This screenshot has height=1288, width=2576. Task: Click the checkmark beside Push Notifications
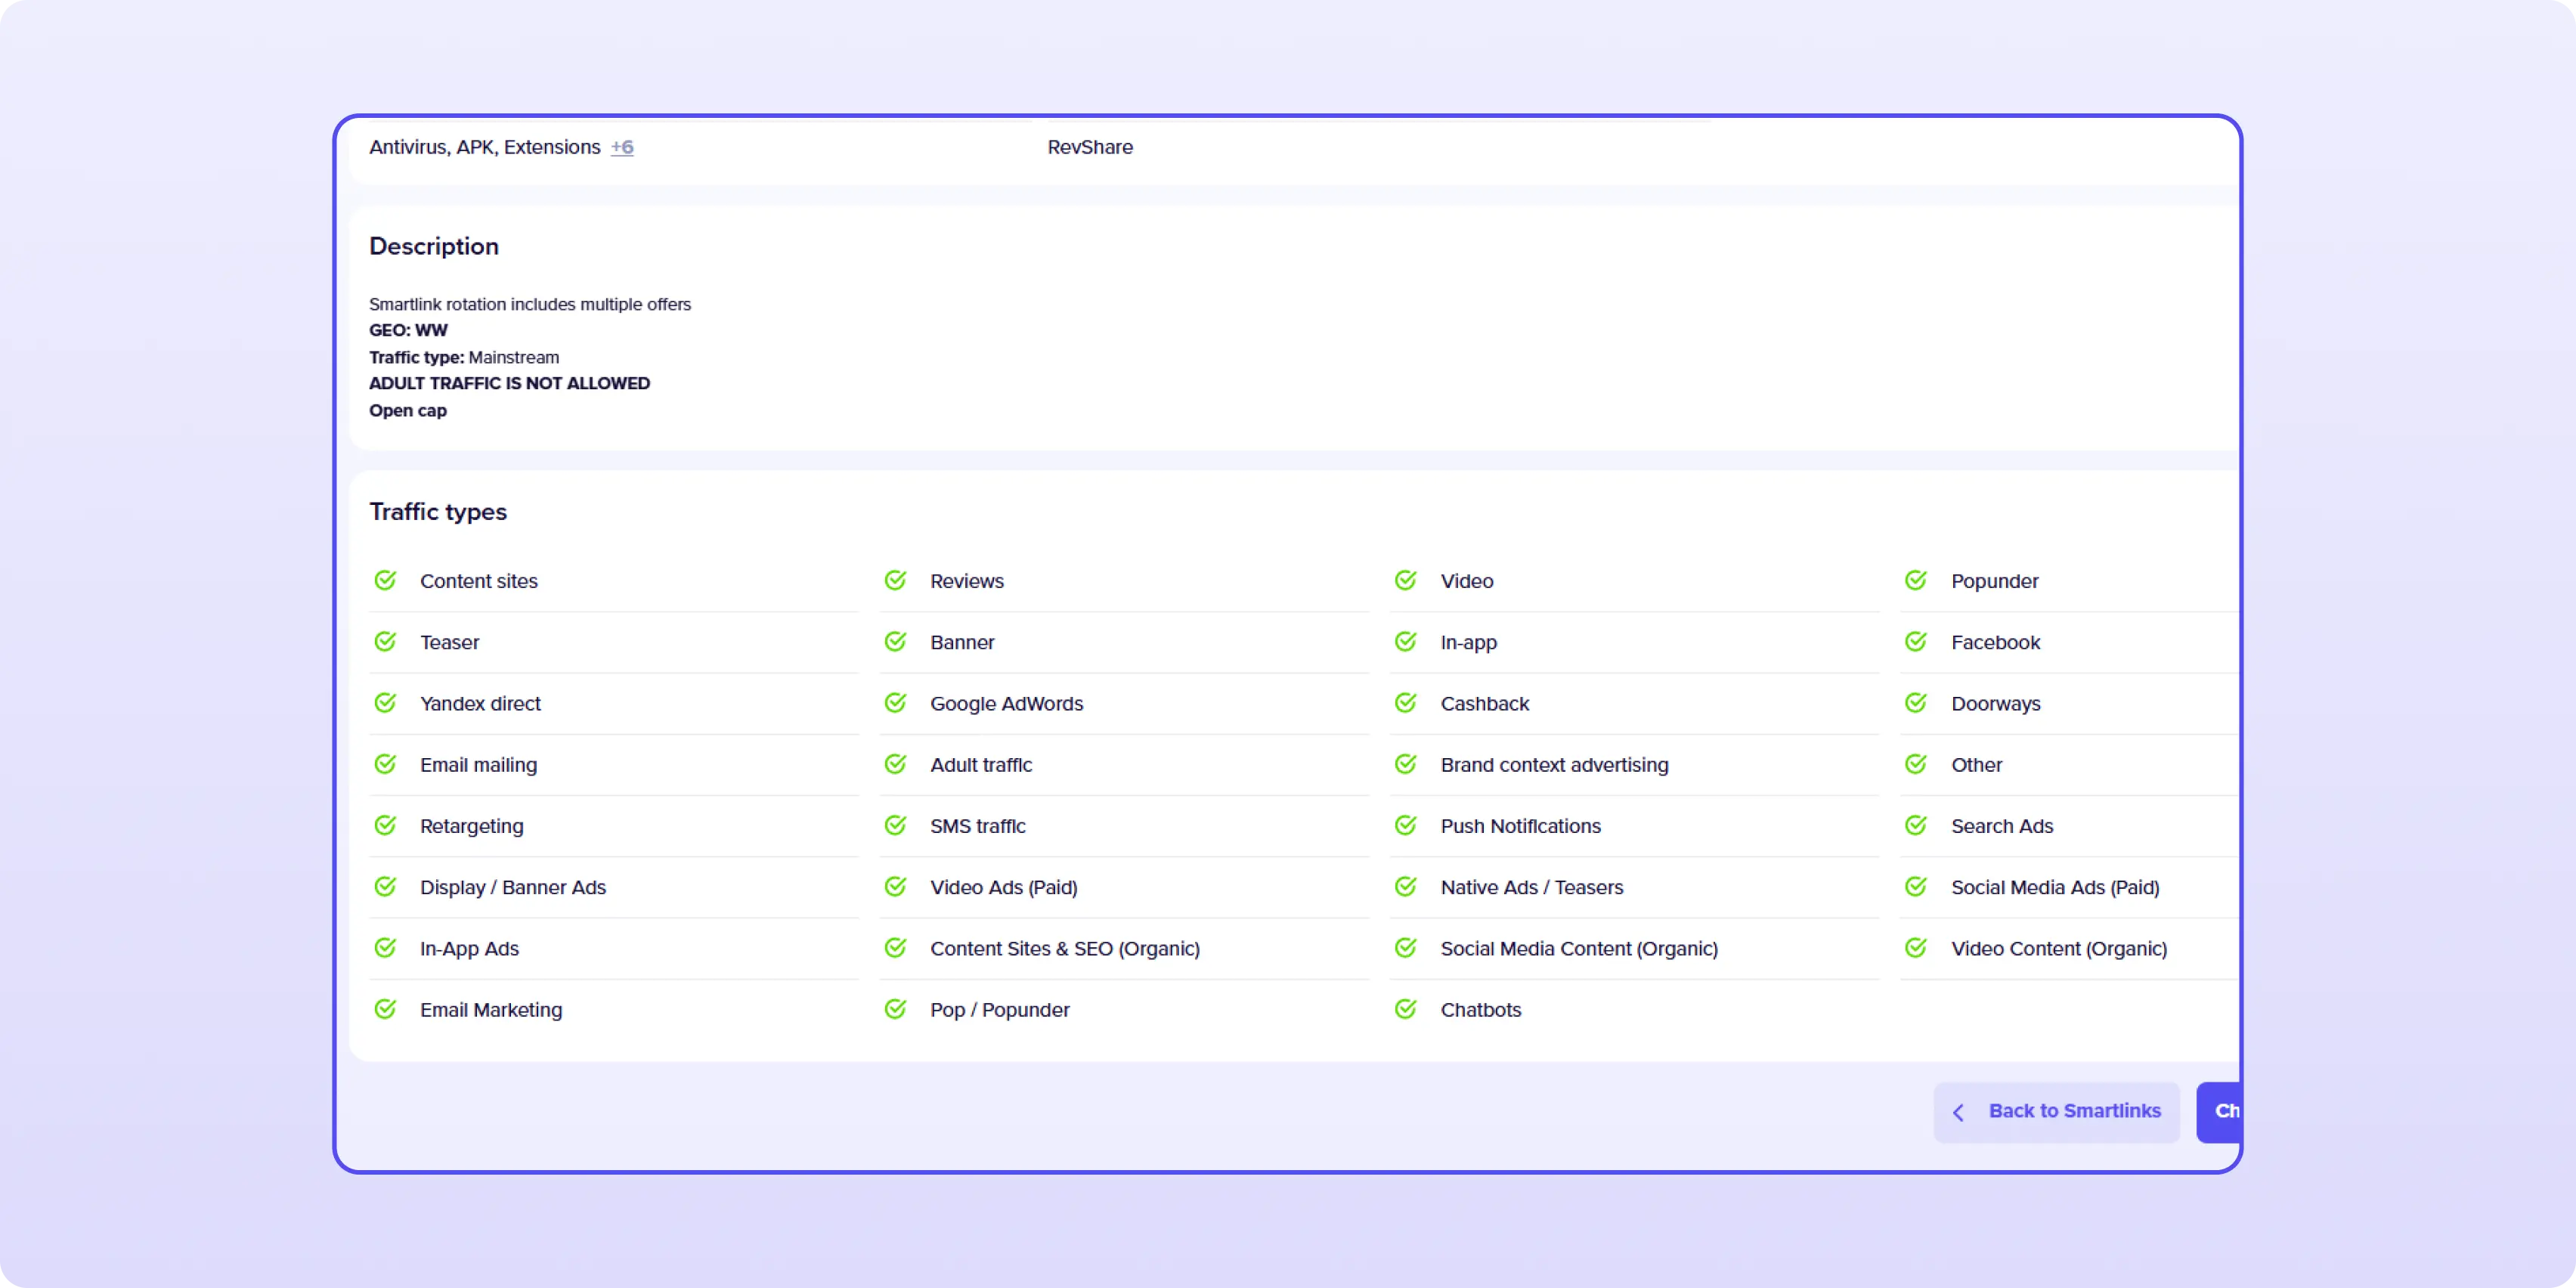(x=1405, y=826)
